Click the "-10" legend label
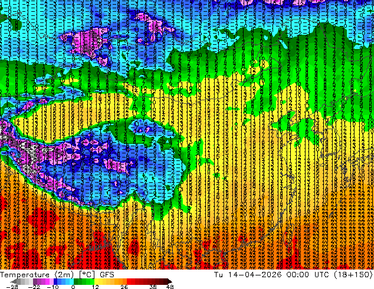Screen dimensions: 374x289 pos(53,287)
